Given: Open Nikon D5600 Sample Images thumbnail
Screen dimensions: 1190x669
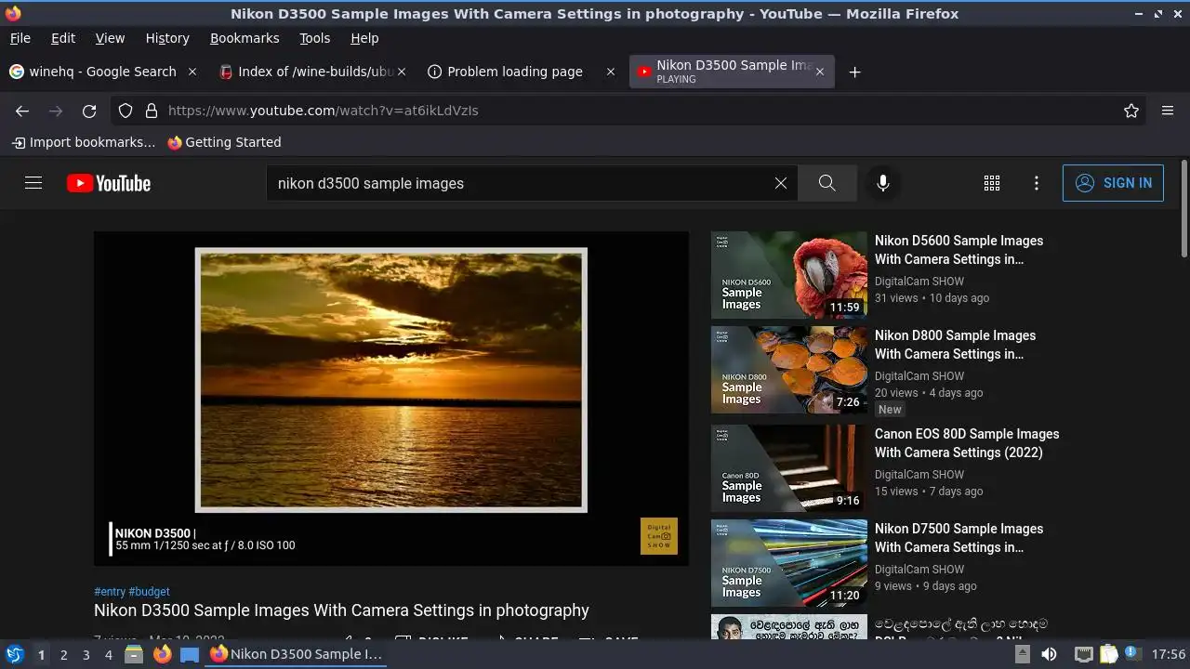Looking at the screenshot, I should point(789,275).
